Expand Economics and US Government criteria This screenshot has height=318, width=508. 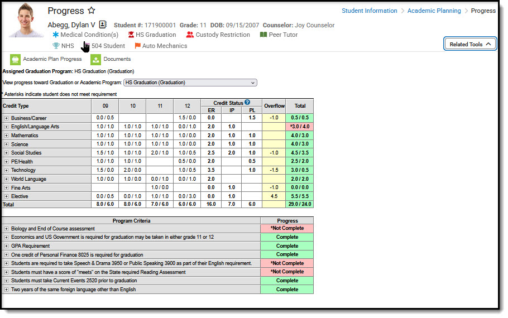coord(6,237)
